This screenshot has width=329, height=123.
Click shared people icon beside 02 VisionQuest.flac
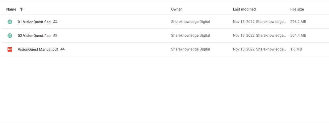(x=55, y=35)
